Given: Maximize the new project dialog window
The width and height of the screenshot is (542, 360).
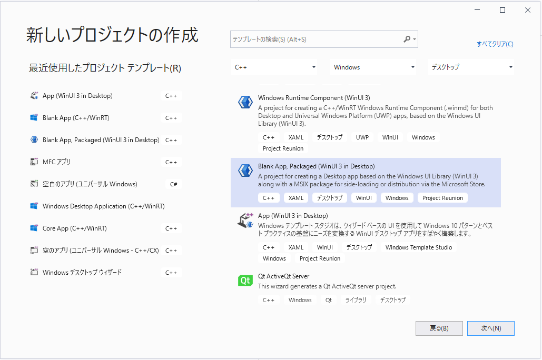Looking at the screenshot, I should pos(502,10).
